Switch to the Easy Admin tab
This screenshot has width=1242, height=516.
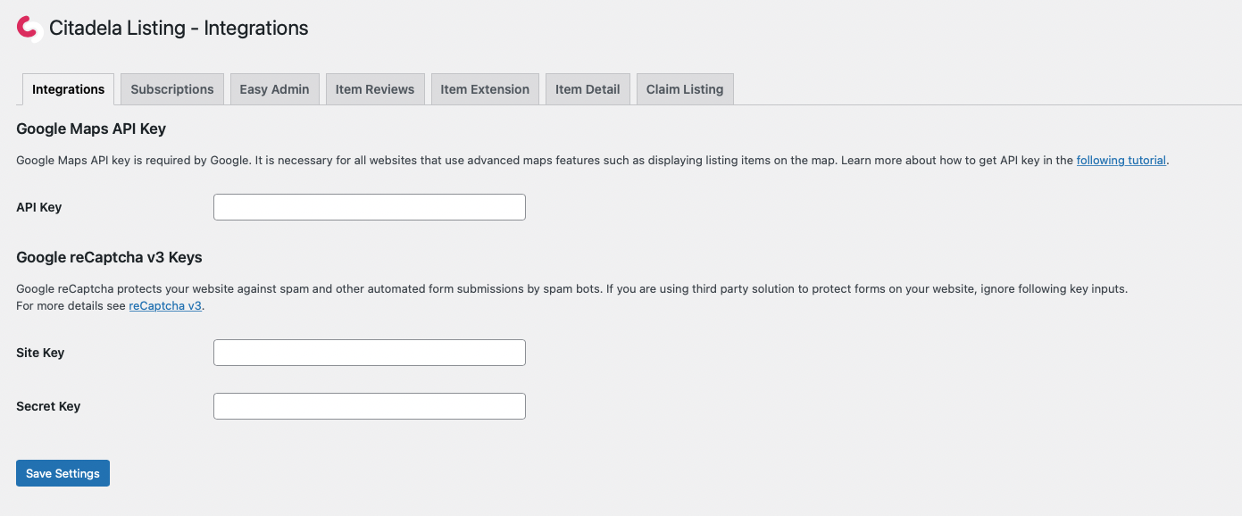point(274,89)
